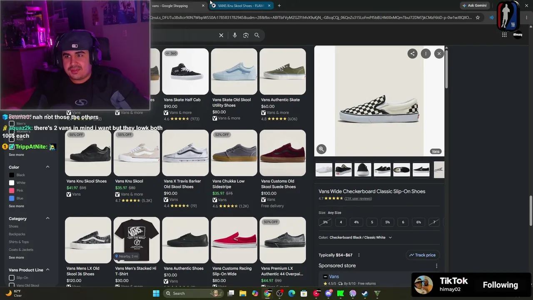533x300 pixels.
Task: Close the product detail panel
Action: coord(439,53)
